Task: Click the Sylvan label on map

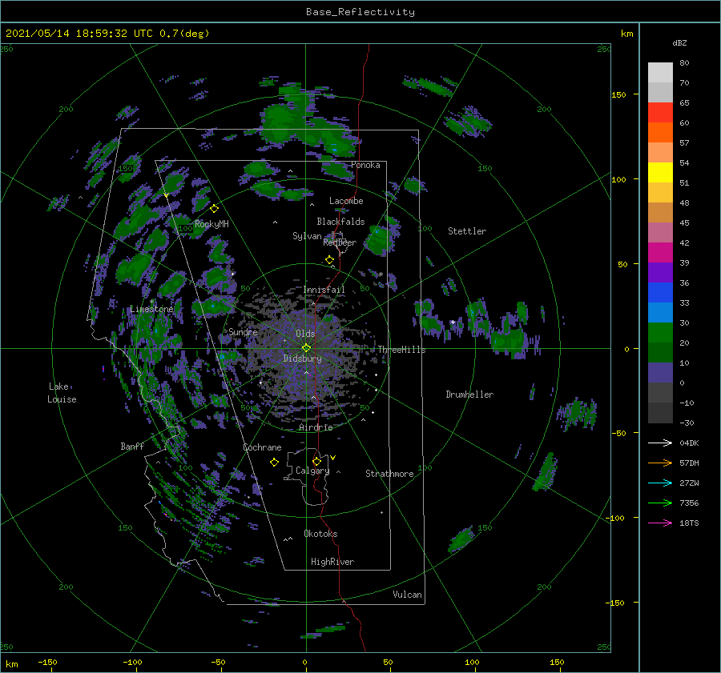Action: click(x=307, y=236)
